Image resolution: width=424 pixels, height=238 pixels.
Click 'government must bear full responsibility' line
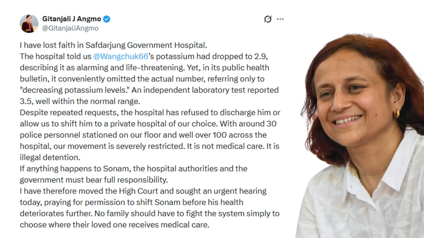(x=94, y=180)
